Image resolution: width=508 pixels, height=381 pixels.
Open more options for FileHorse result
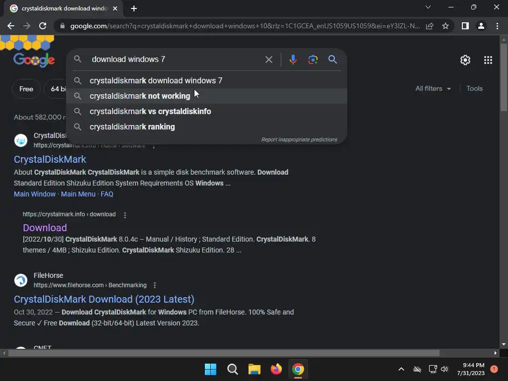(155, 285)
